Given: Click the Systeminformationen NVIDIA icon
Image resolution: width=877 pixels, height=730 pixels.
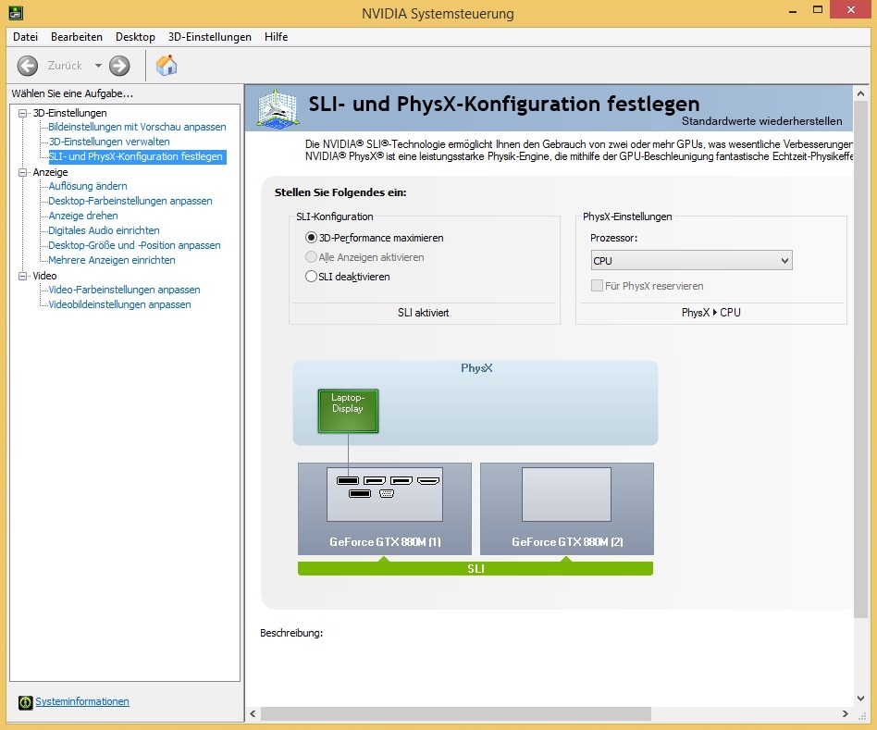Looking at the screenshot, I should click(25, 702).
